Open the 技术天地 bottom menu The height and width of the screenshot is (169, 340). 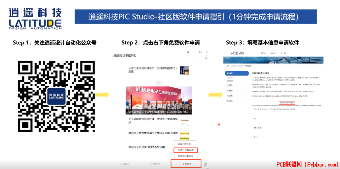click(155, 164)
